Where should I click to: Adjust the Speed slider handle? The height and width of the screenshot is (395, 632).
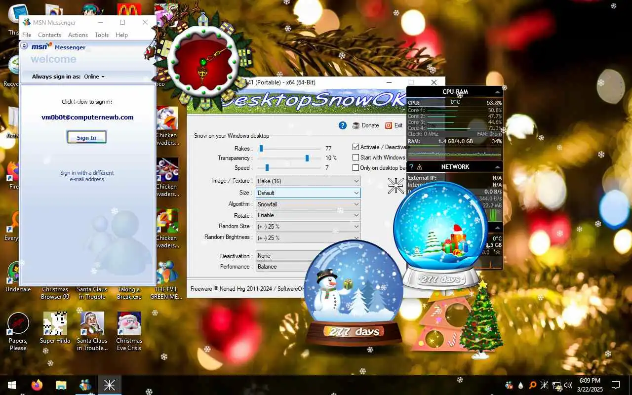(267, 168)
